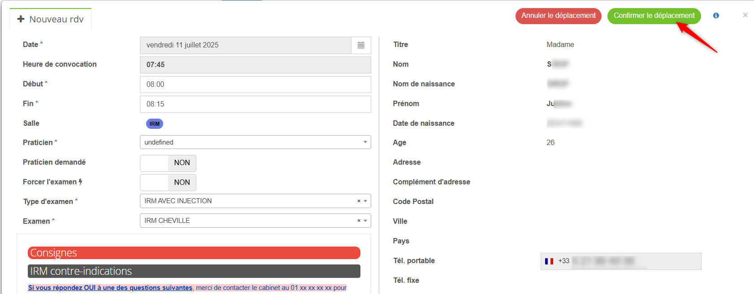754x294 pixels.
Task: Toggle the Praticien demandé switch
Action: point(168,163)
